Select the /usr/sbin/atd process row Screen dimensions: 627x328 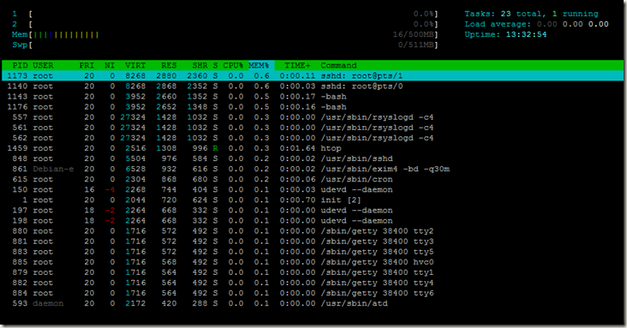click(313, 304)
